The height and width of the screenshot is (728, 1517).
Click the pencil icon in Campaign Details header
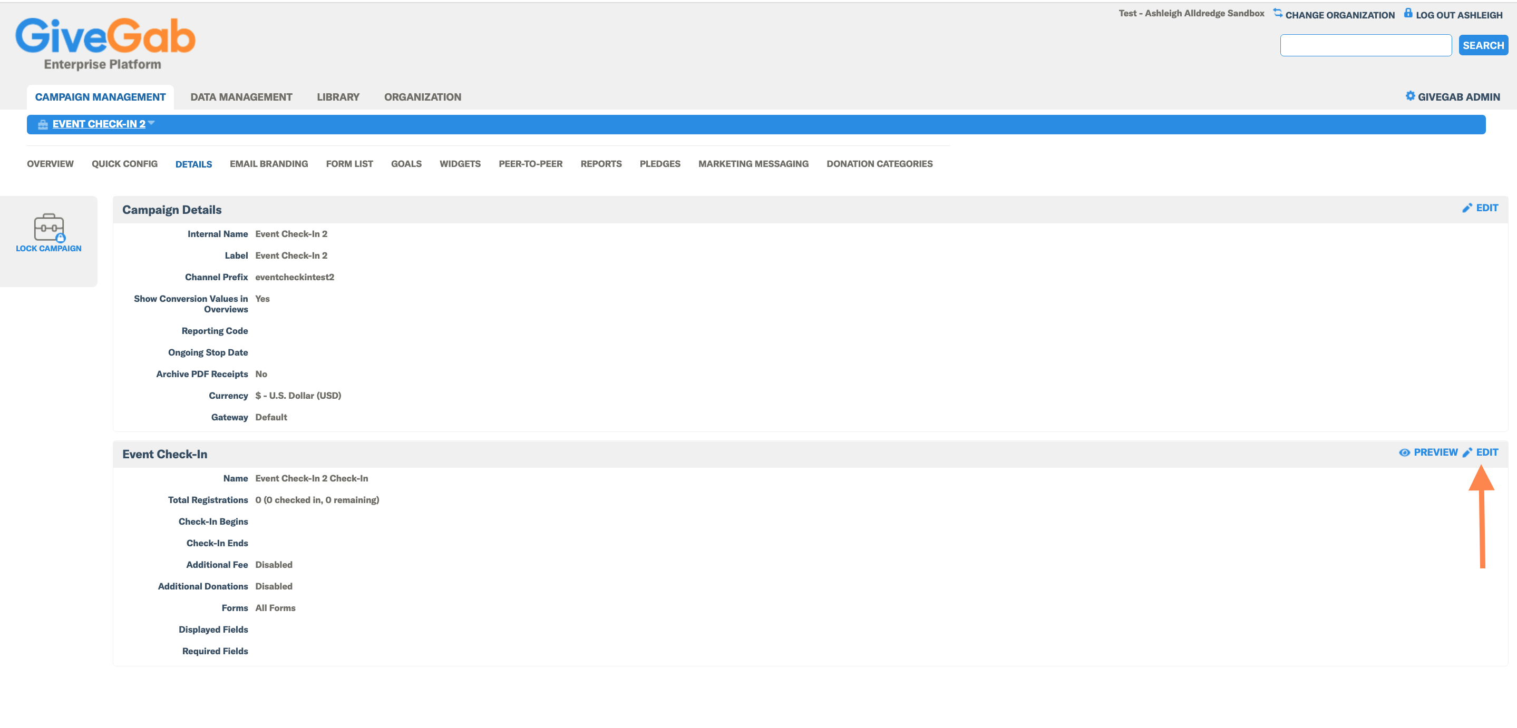[x=1467, y=208]
